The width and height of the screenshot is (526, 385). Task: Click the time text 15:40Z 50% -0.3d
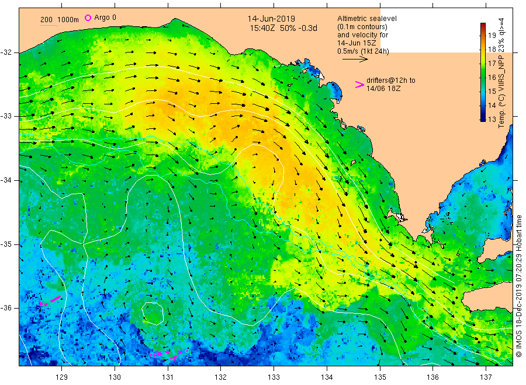click(x=283, y=28)
